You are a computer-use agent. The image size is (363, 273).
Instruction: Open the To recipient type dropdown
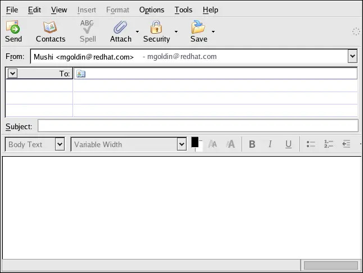13,74
